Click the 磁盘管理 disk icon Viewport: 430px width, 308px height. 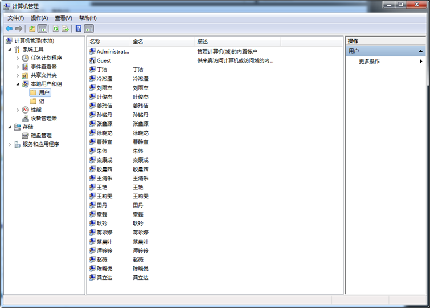tap(25, 135)
